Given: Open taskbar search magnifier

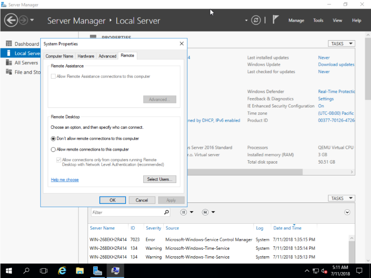Looking at the screenshot, I should click(26, 271).
